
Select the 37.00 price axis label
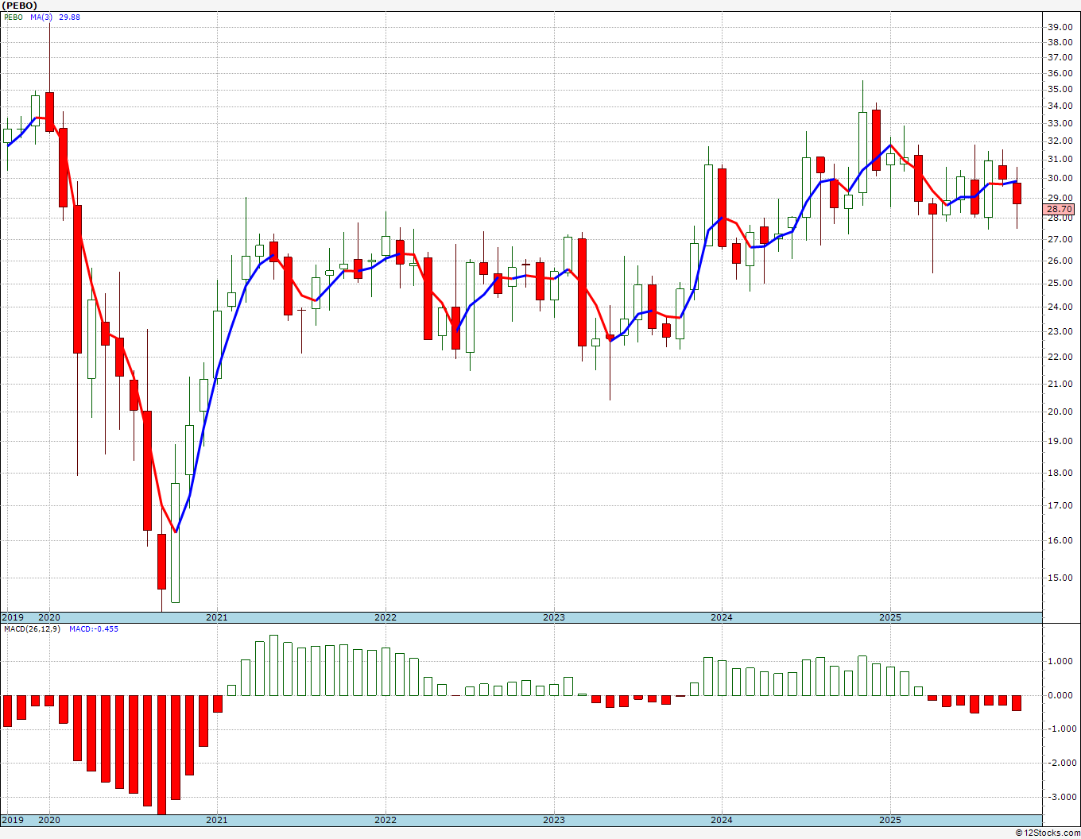(x=1060, y=57)
